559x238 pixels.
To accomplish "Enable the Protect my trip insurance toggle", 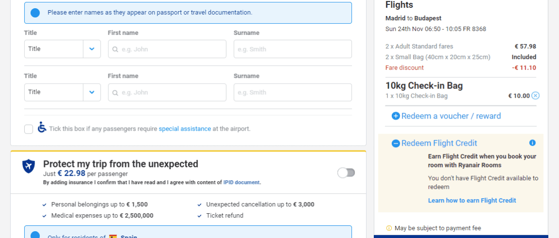I will pyautogui.click(x=346, y=173).
